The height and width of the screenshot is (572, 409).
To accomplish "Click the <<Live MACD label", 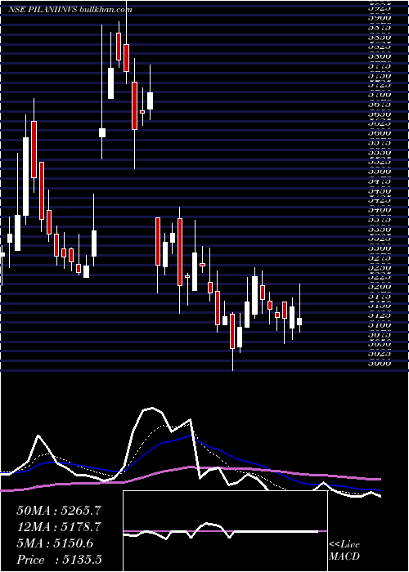I will (x=344, y=551).
